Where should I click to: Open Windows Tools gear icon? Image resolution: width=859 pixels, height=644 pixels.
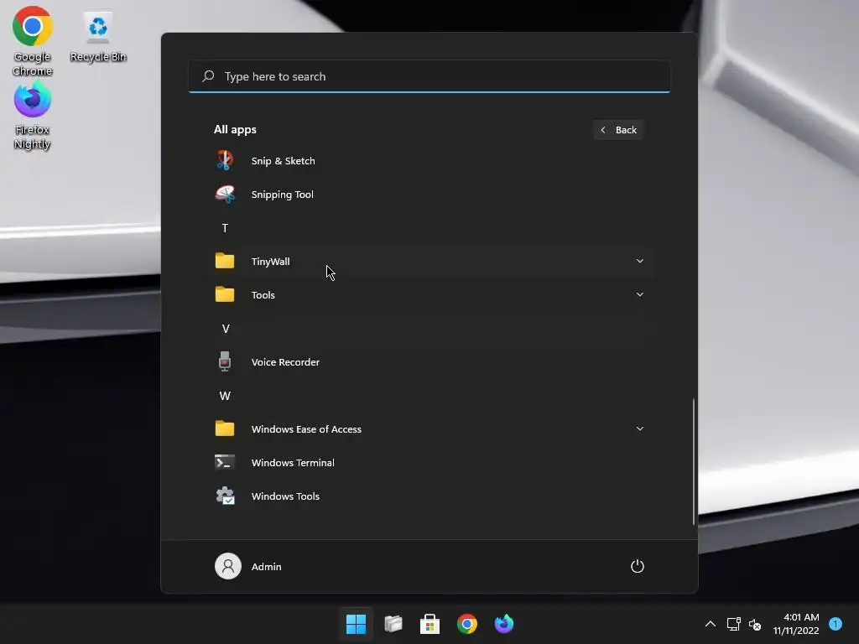pyautogui.click(x=225, y=496)
